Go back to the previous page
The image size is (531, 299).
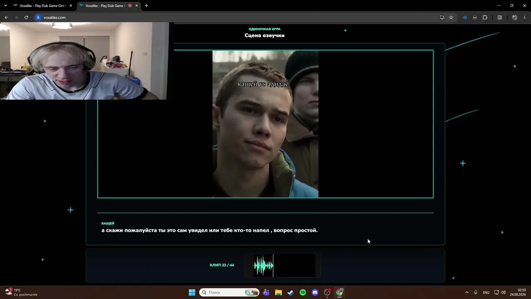pyautogui.click(x=6, y=17)
